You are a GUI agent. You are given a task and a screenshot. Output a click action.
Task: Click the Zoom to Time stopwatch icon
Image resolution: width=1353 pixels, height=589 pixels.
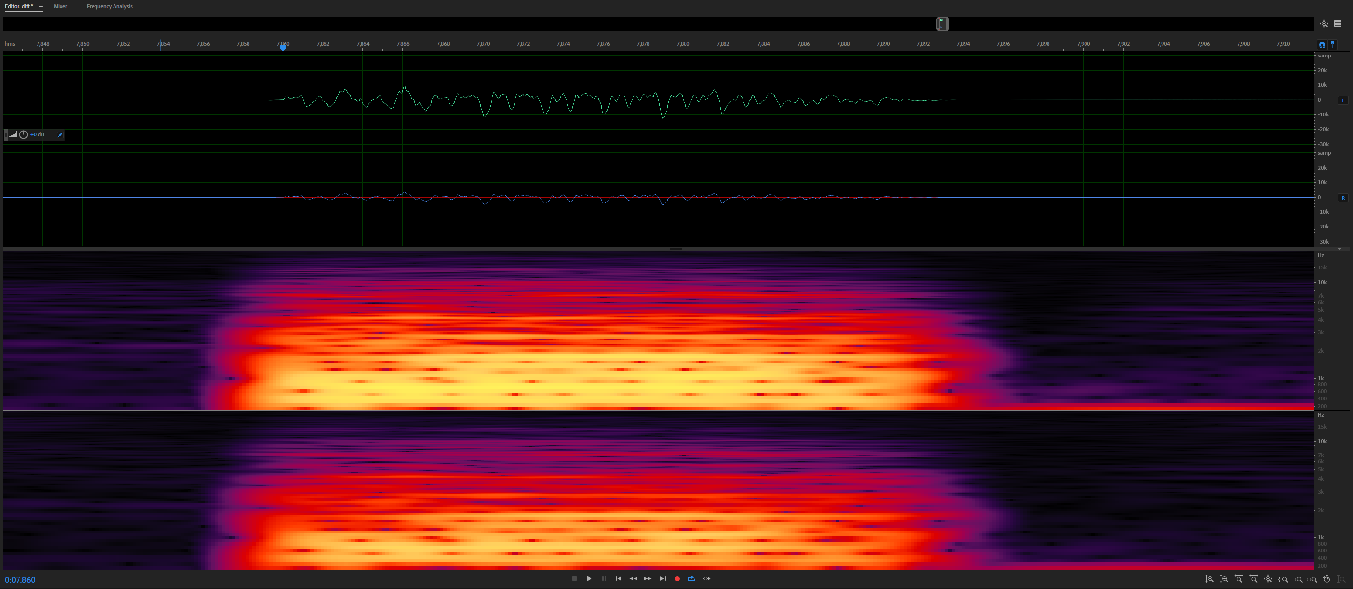click(1326, 579)
